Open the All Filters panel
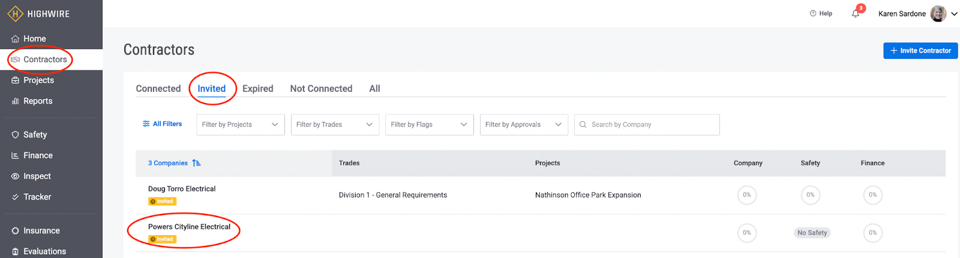 (162, 124)
